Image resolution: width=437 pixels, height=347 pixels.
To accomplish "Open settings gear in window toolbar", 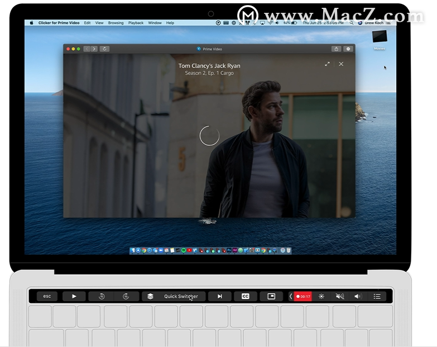I will coord(348,49).
